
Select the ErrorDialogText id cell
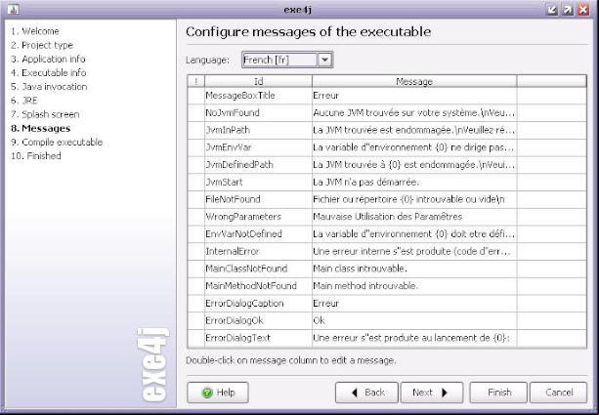[x=258, y=338]
